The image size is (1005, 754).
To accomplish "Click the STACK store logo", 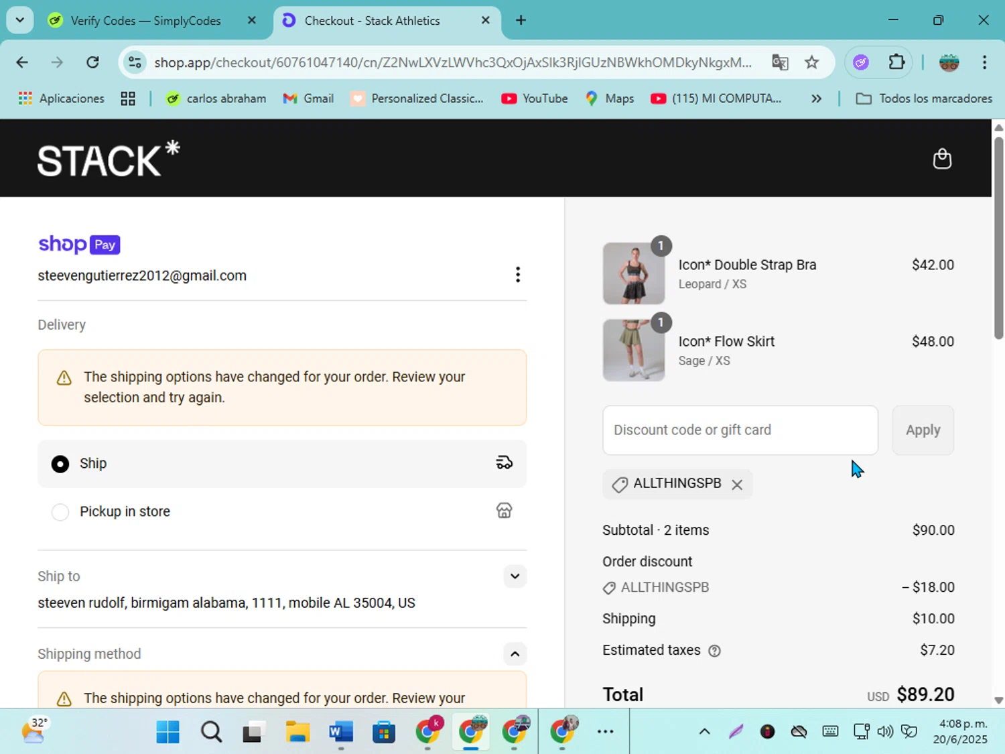I will point(109,159).
